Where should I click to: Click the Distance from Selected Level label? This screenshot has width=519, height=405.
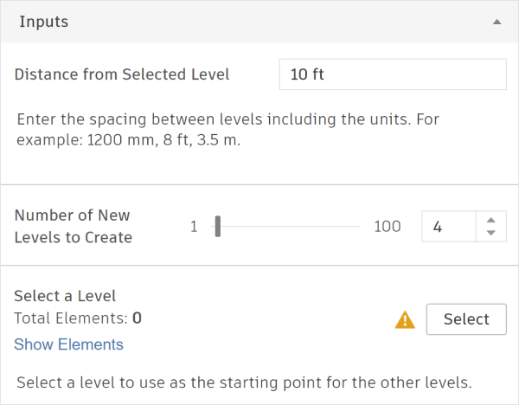pyautogui.click(x=122, y=74)
